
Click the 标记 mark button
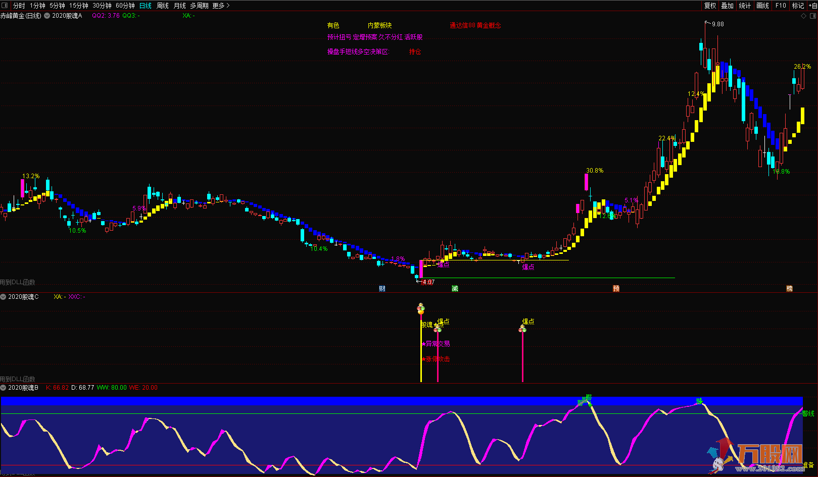click(x=798, y=6)
